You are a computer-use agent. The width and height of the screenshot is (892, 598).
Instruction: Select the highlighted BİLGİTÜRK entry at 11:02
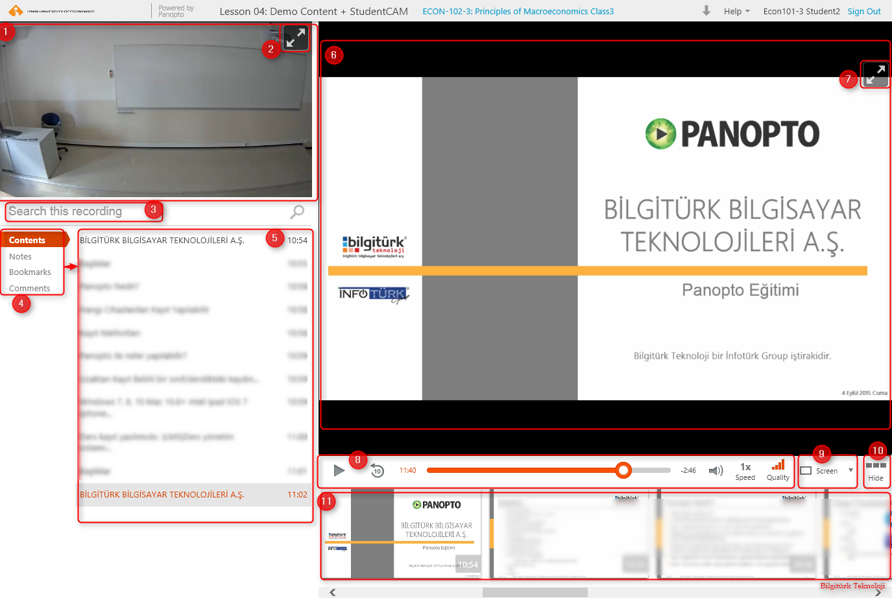point(194,494)
